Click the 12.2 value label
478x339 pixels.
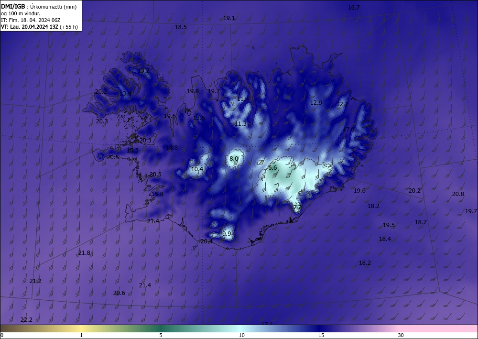[x=342, y=104]
